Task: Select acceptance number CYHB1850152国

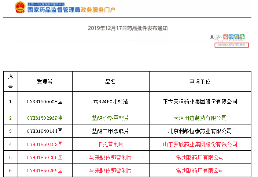Action: pyautogui.click(x=45, y=144)
